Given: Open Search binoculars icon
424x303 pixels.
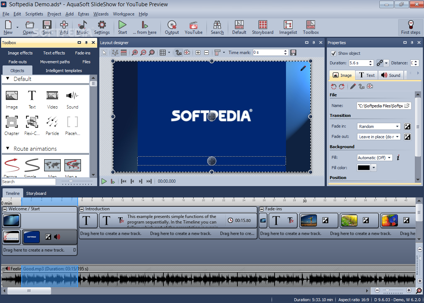Looking at the screenshot, I should pyautogui.click(x=218, y=28).
